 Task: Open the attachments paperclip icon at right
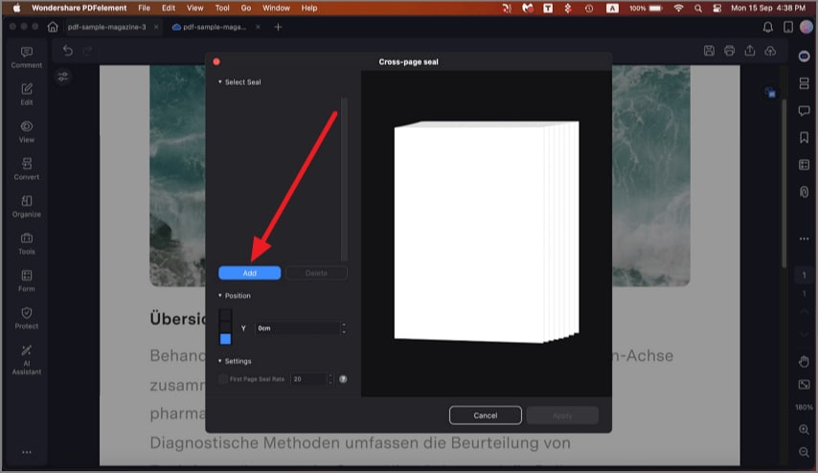(x=804, y=191)
